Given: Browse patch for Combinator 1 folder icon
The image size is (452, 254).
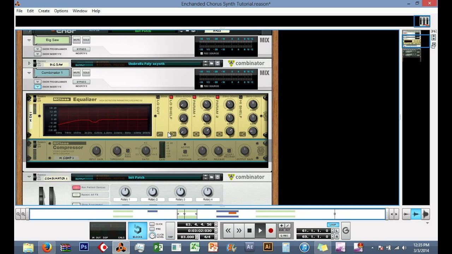Looking at the screenshot, I should tap(211, 177).
